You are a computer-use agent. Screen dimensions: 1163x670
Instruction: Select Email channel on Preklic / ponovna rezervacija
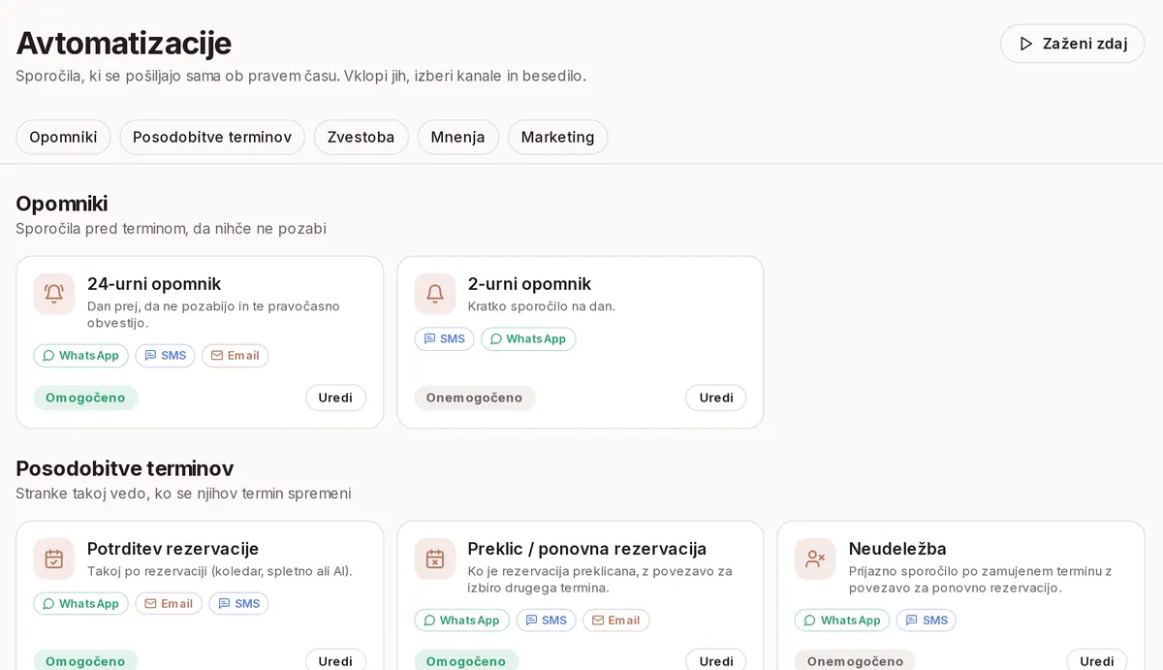615,621
